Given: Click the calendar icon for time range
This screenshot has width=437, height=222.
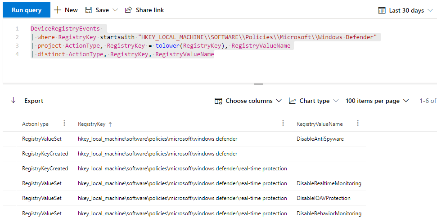Looking at the screenshot, I should click(382, 10).
